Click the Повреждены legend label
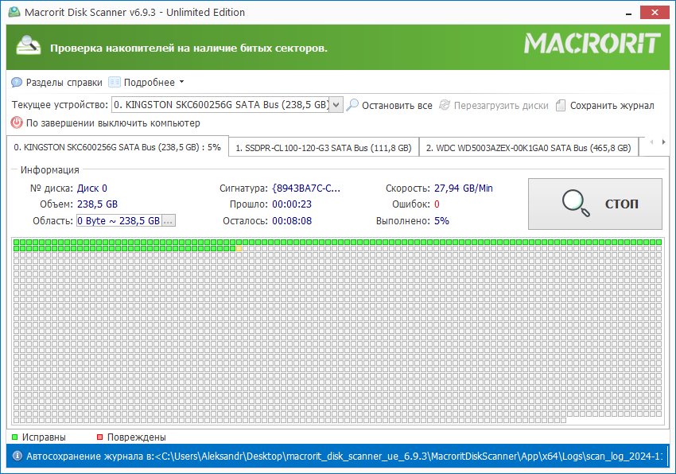676x474 pixels. pyautogui.click(x=136, y=437)
